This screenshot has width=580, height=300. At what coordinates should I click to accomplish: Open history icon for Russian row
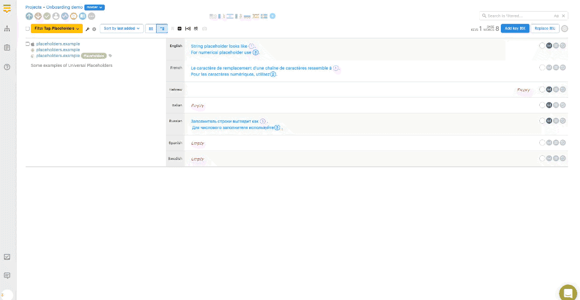tap(563, 121)
